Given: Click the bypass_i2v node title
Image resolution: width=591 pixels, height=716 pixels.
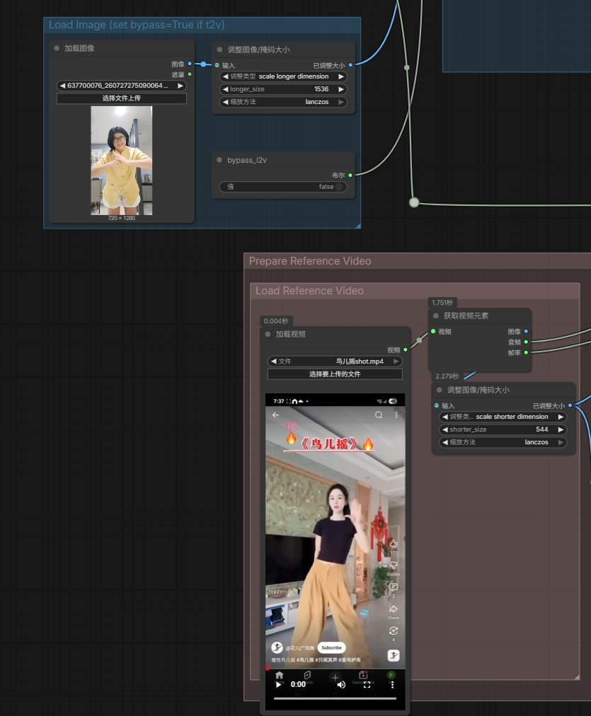Looking at the screenshot, I should tap(246, 160).
